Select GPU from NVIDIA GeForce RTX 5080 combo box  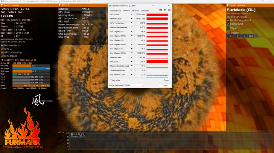point(126,85)
